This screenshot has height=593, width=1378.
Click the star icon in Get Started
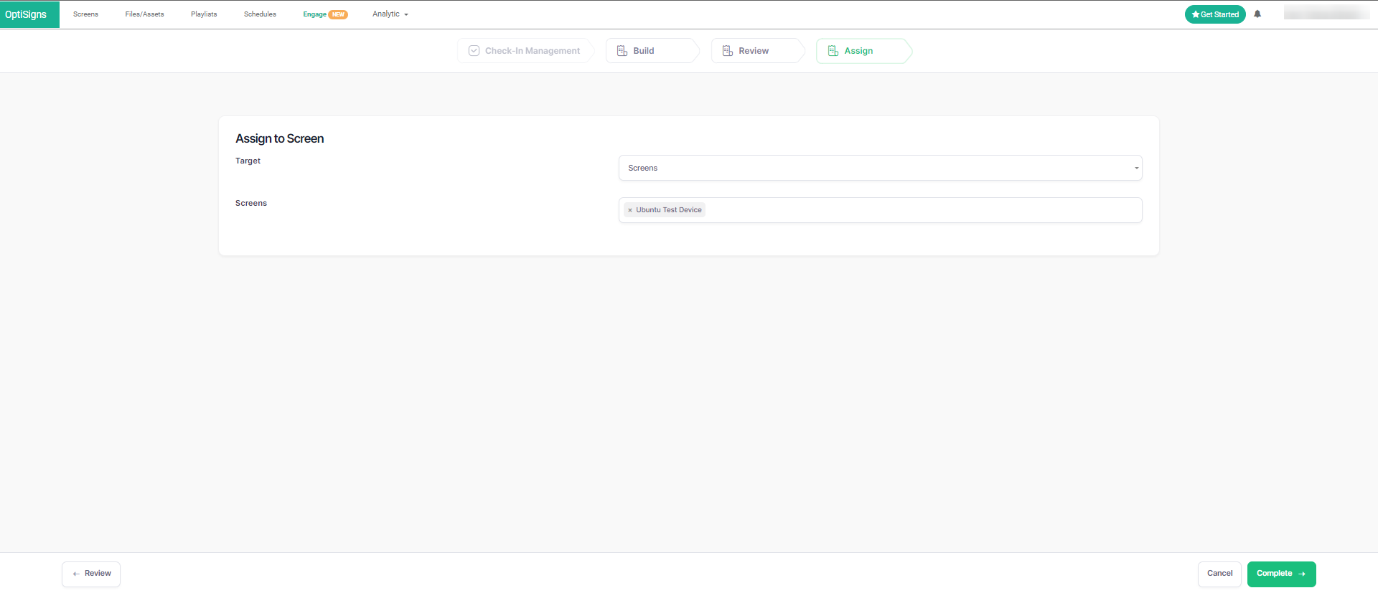point(1195,14)
